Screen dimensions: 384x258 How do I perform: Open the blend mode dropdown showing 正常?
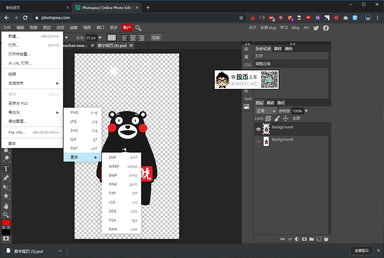[266, 111]
